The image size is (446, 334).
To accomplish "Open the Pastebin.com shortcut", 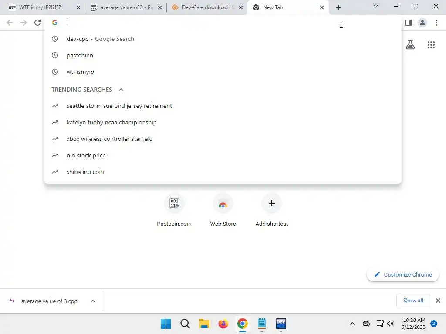I will [174, 210].
